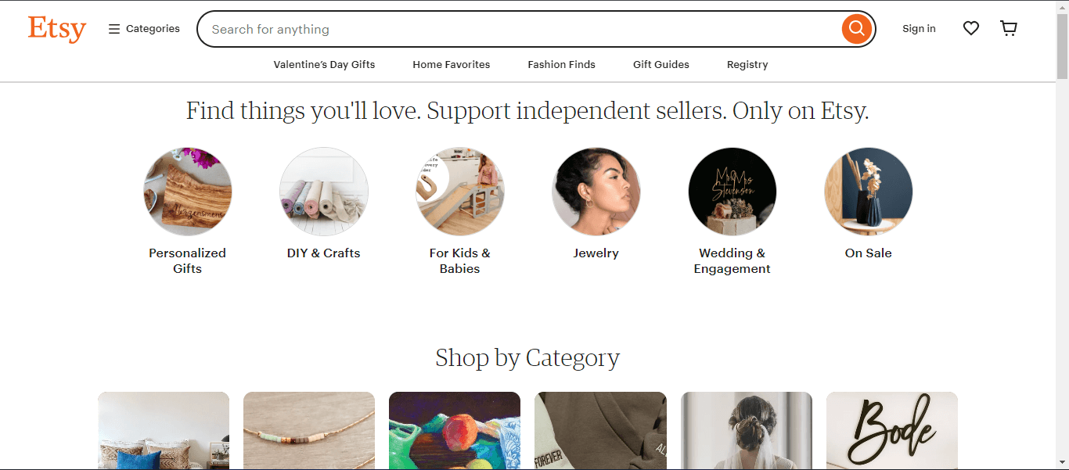Open the shopping cart icon
1069x470 pixels.
click(1008, 28)
